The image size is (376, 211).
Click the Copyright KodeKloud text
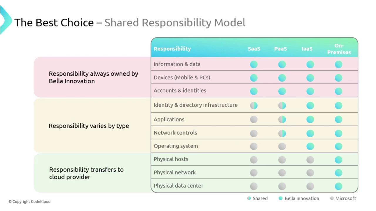[29, 202]
